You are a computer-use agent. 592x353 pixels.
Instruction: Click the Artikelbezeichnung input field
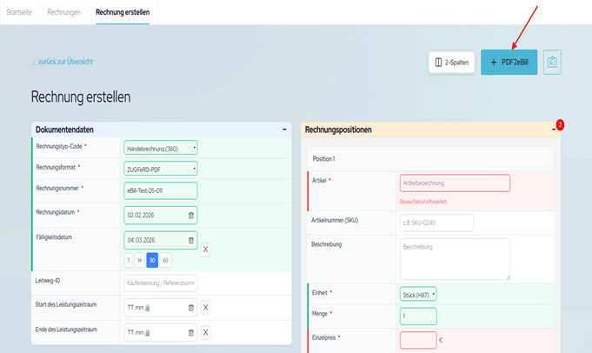click(x=454, y=183)
